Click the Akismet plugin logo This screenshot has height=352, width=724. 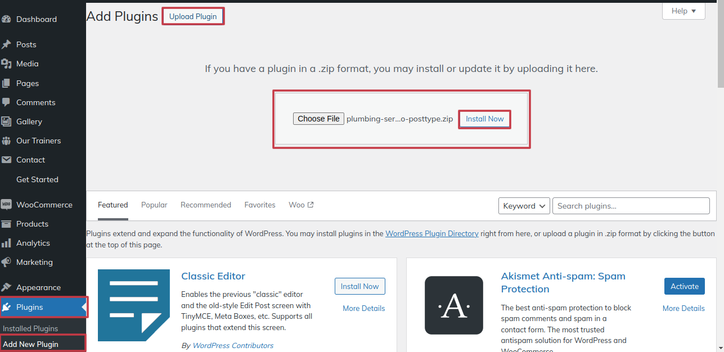click(454, 305)
